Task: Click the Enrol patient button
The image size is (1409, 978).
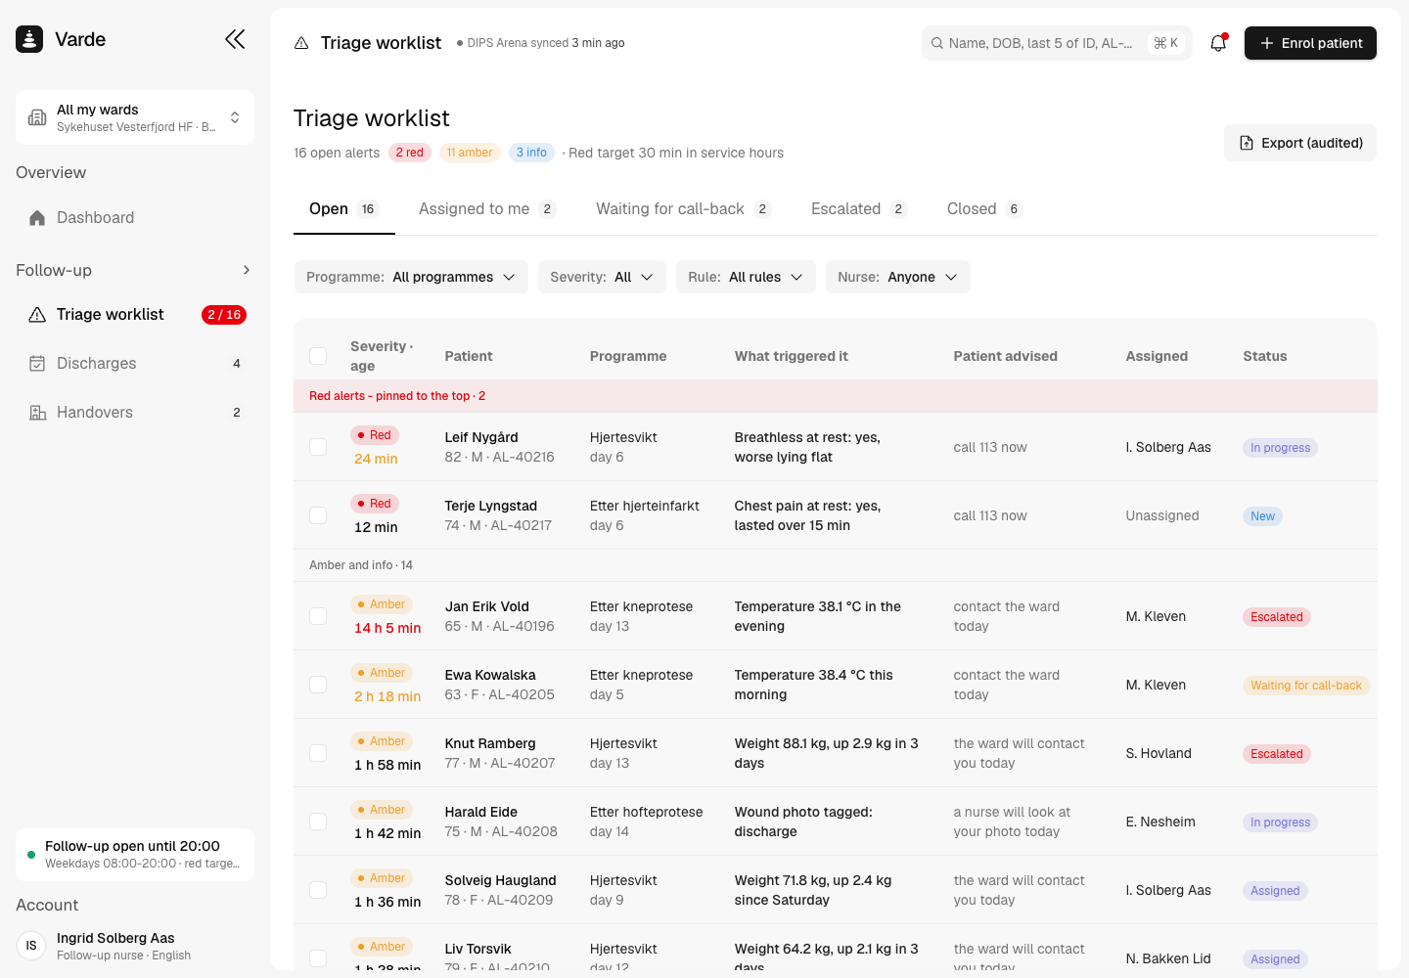Action: [x=1310, y=43]
